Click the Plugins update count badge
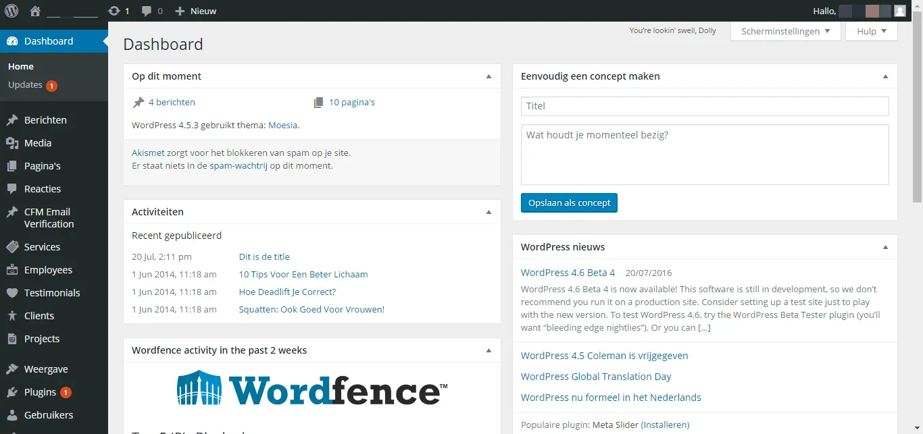Screen dimensions: 923x434 coord(66,392)
